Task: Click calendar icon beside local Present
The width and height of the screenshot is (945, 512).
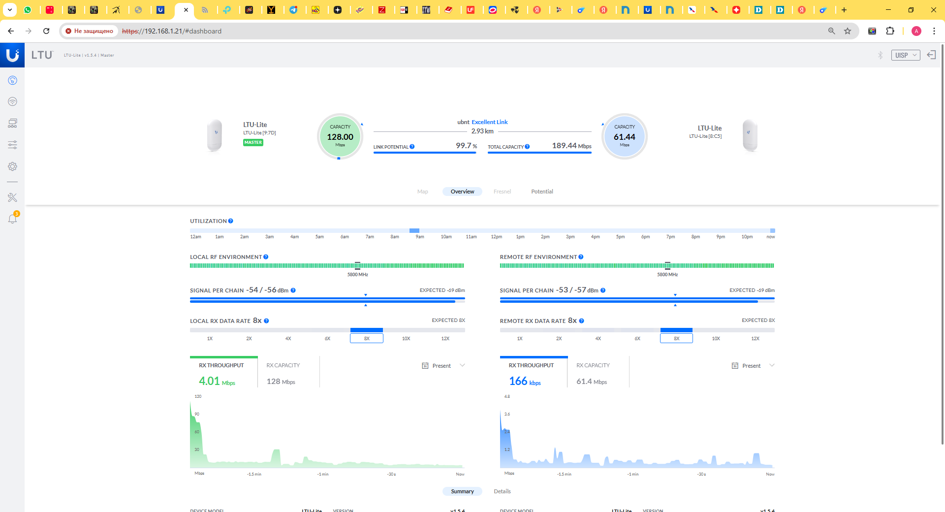Action: tap(425, 366)
